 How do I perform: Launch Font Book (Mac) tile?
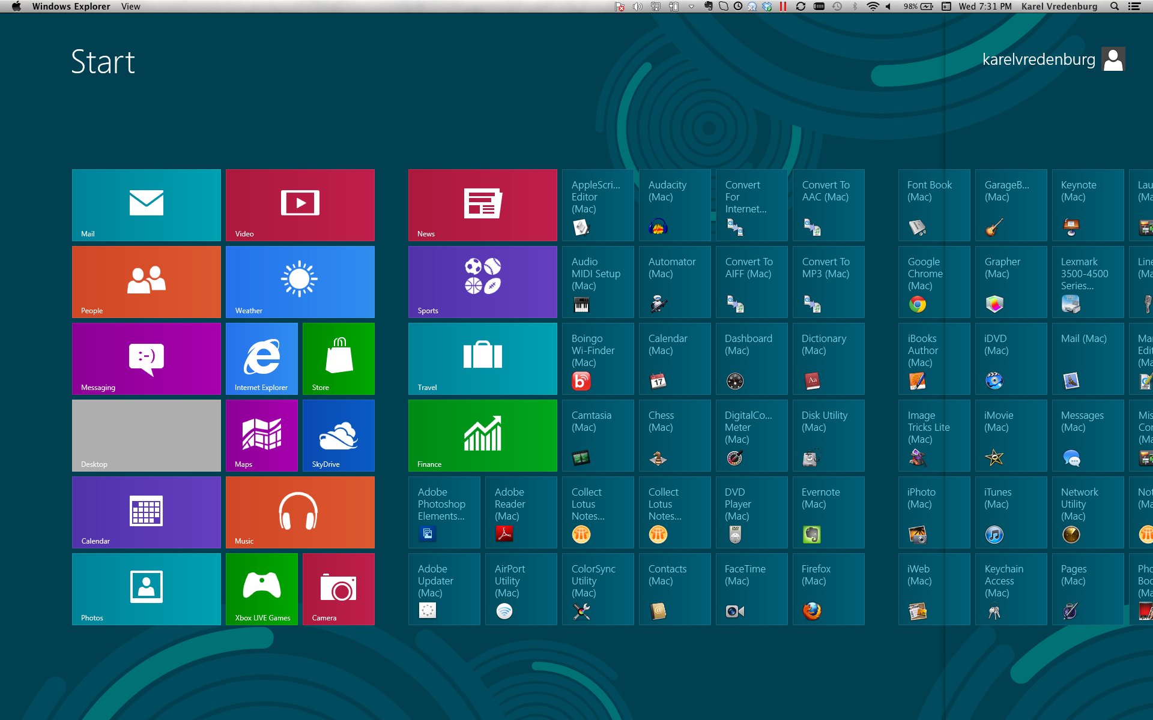point(934,205)
